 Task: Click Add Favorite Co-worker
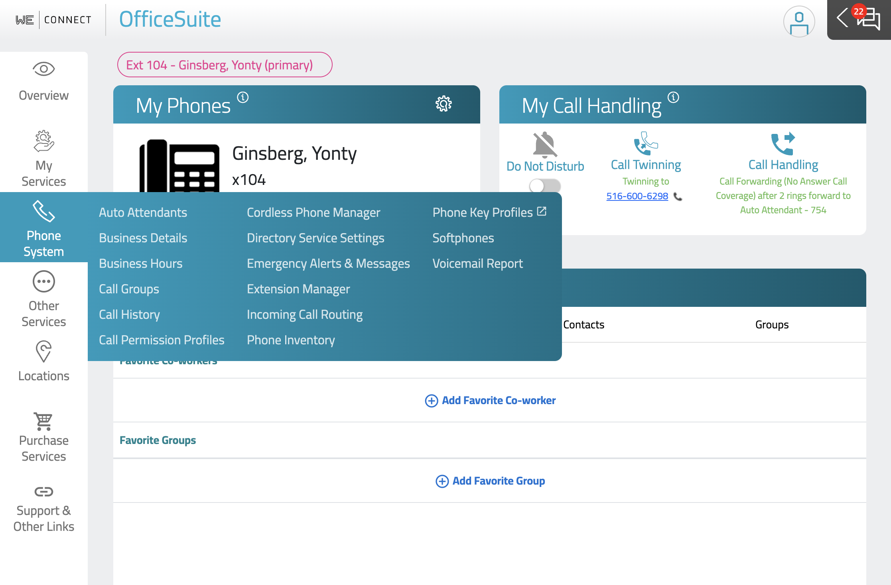(x=490, y=400)
